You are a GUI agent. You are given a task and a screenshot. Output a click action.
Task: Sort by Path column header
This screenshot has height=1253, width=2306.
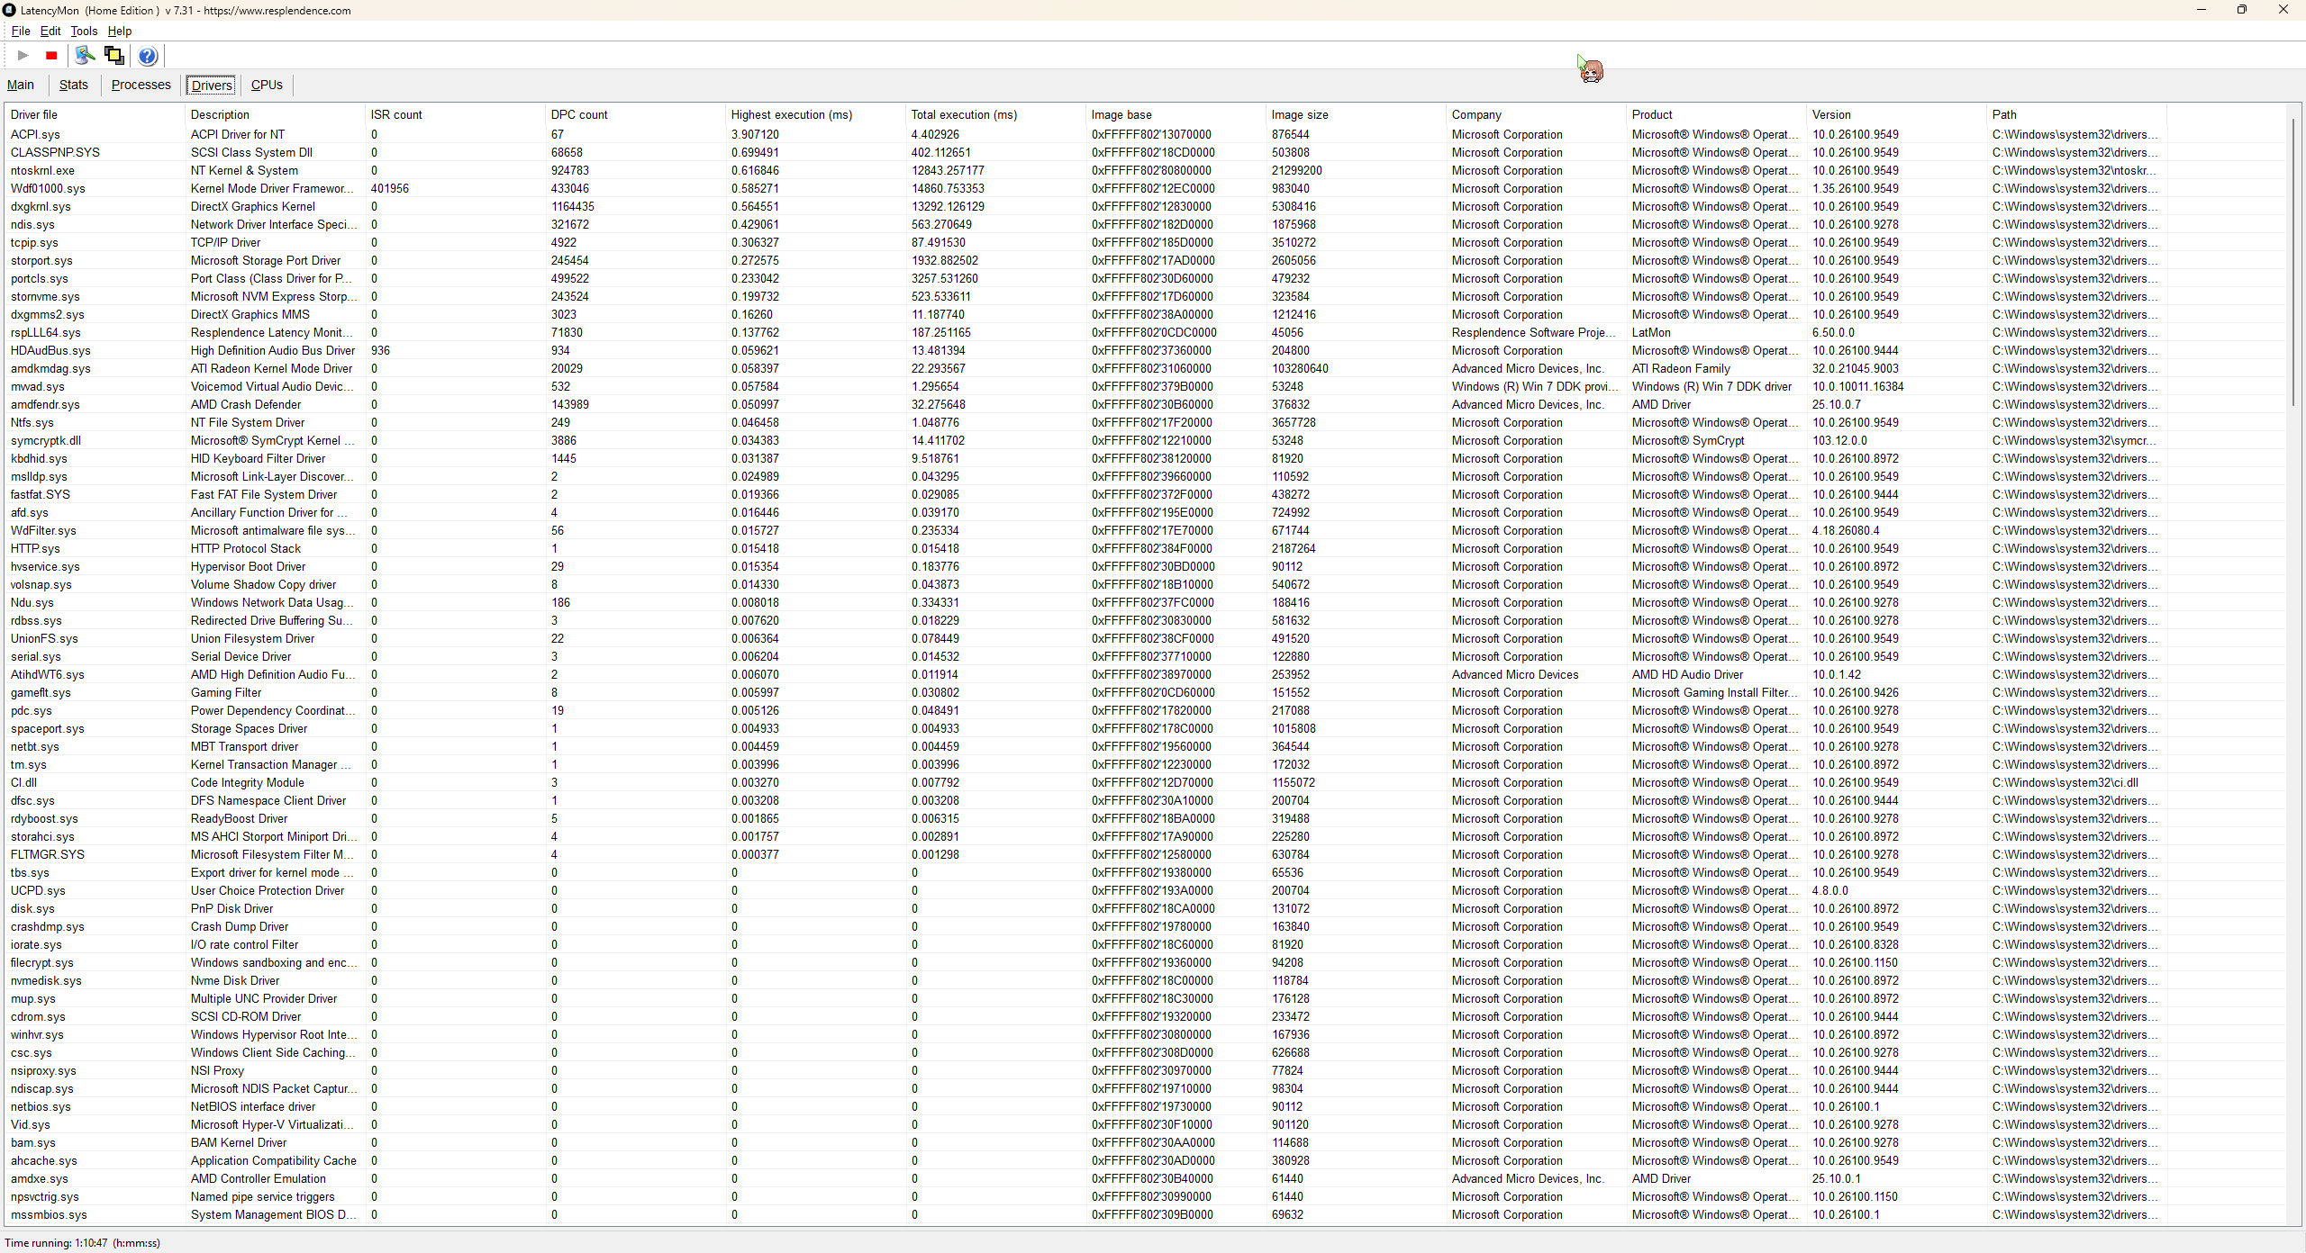click(x=2076, y=114)
